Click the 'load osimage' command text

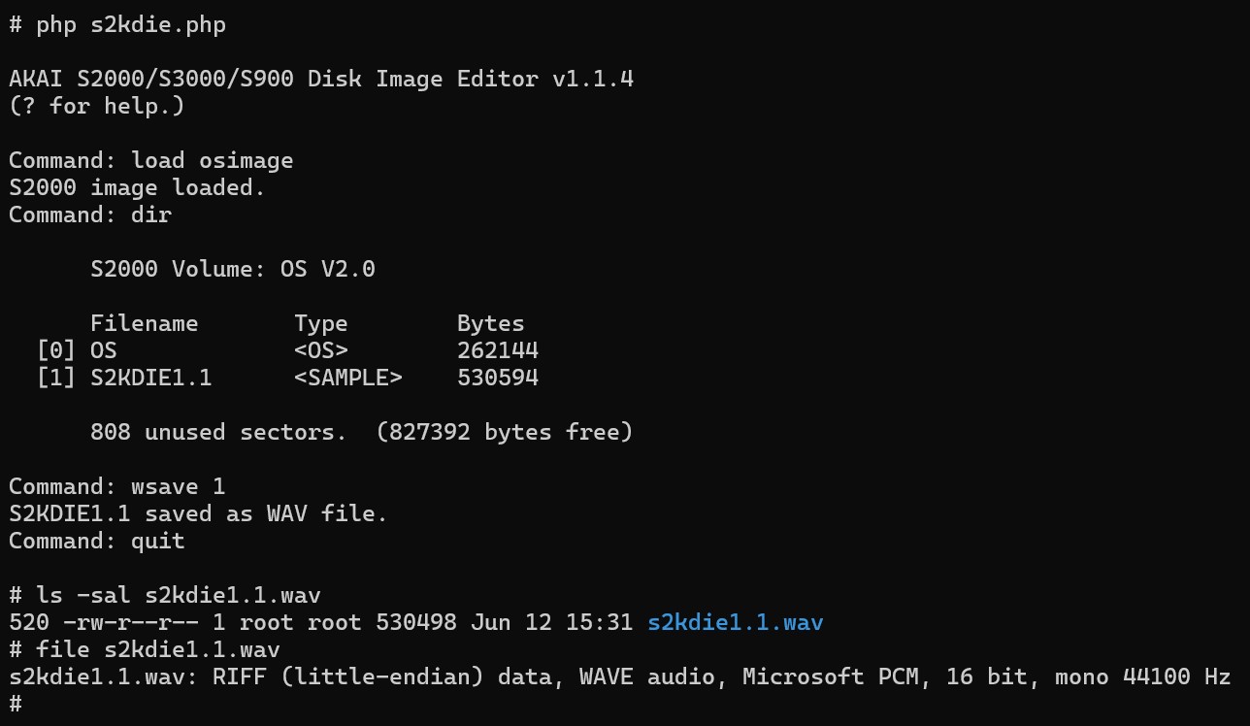coord(213,160)
